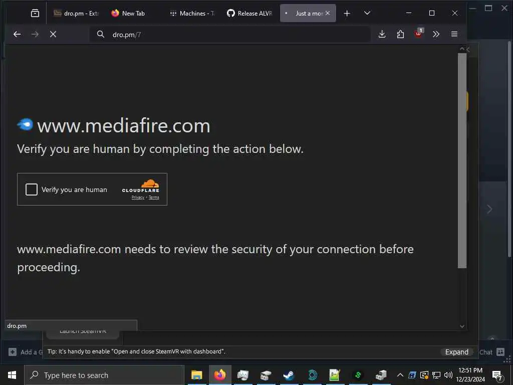Switch to the Machines tab
Screen dimensions: 513x385
pyautogui.click(x=192, y=13)
